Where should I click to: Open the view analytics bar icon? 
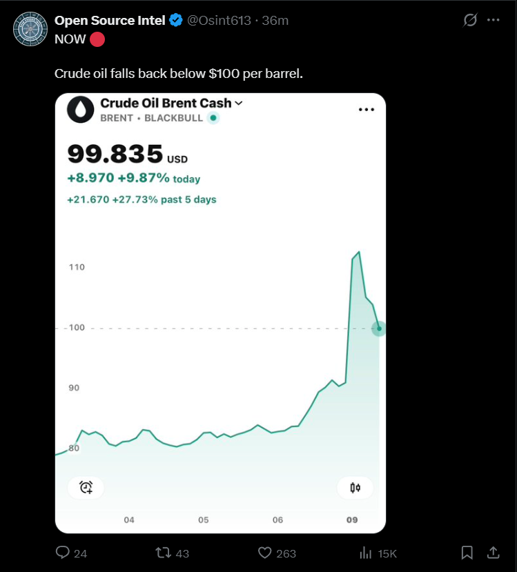366,553
